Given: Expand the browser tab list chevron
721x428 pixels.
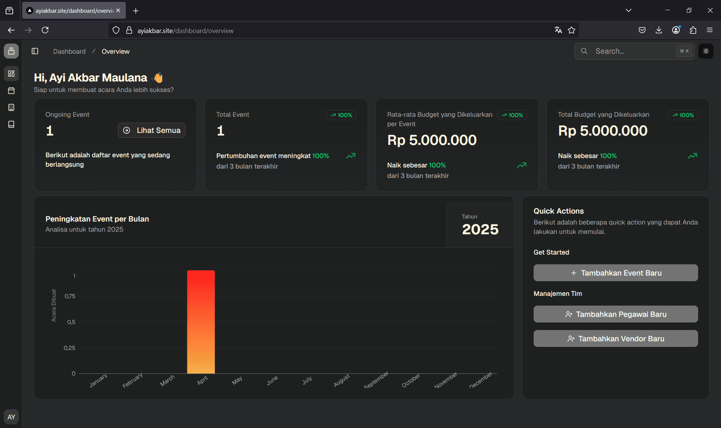Looking at the screenshot, I should click(628, 11).
